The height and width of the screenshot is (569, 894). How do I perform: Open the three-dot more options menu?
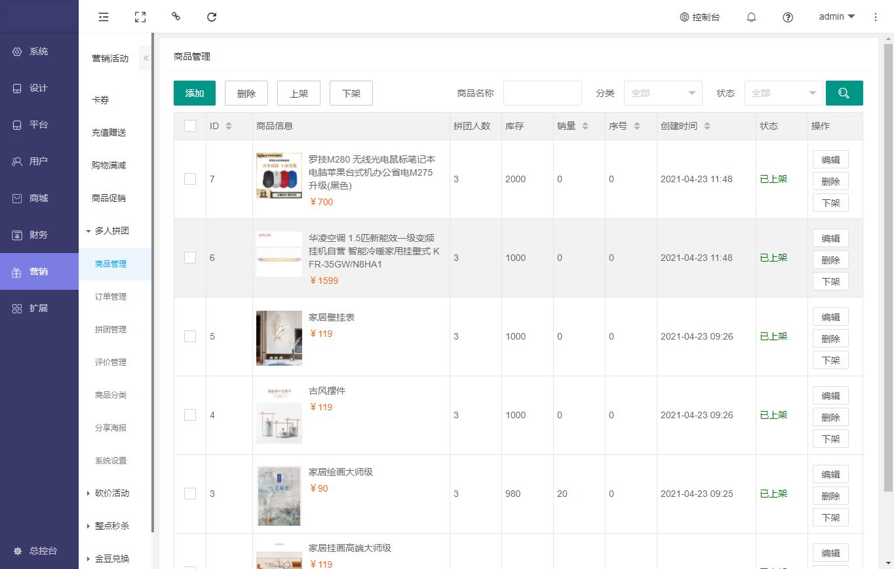[876, 17]
